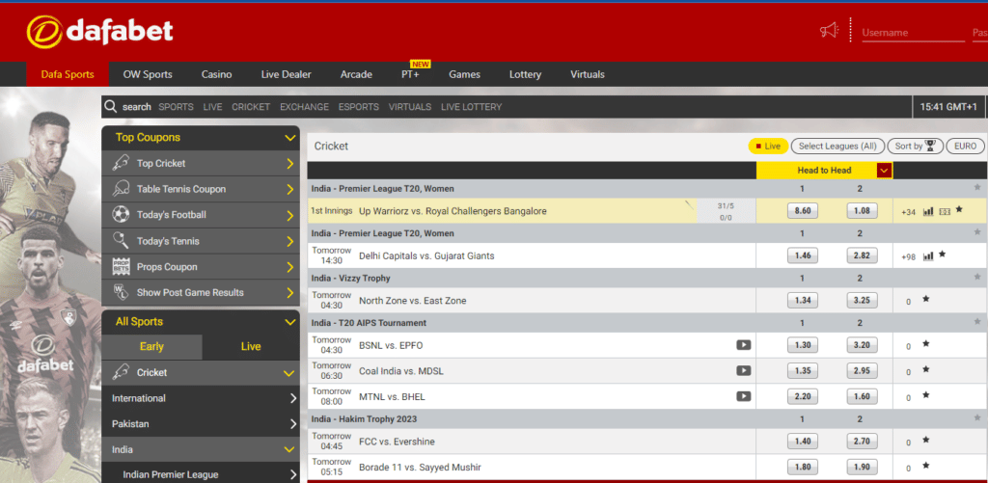Screen dimensions: 988x483
Task: Click the Show Post Game Results icon
Action: point(121,292)
